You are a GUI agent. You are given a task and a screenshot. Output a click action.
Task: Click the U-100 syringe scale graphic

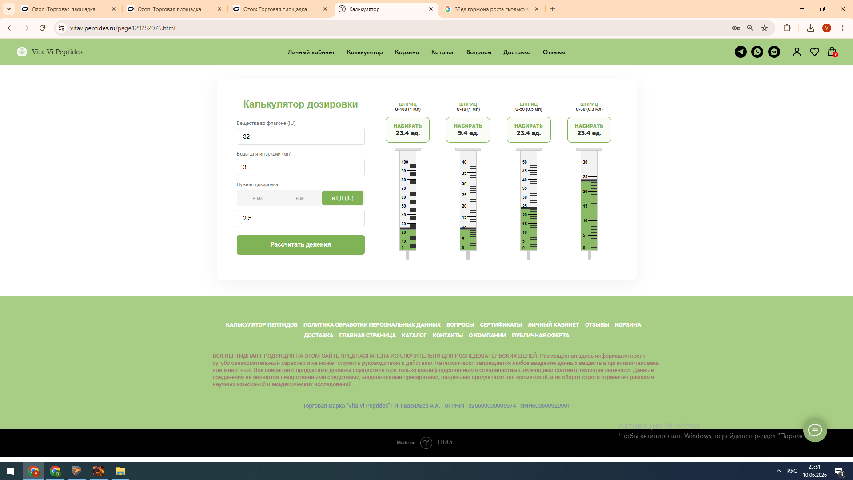click(x=407, y=203)
